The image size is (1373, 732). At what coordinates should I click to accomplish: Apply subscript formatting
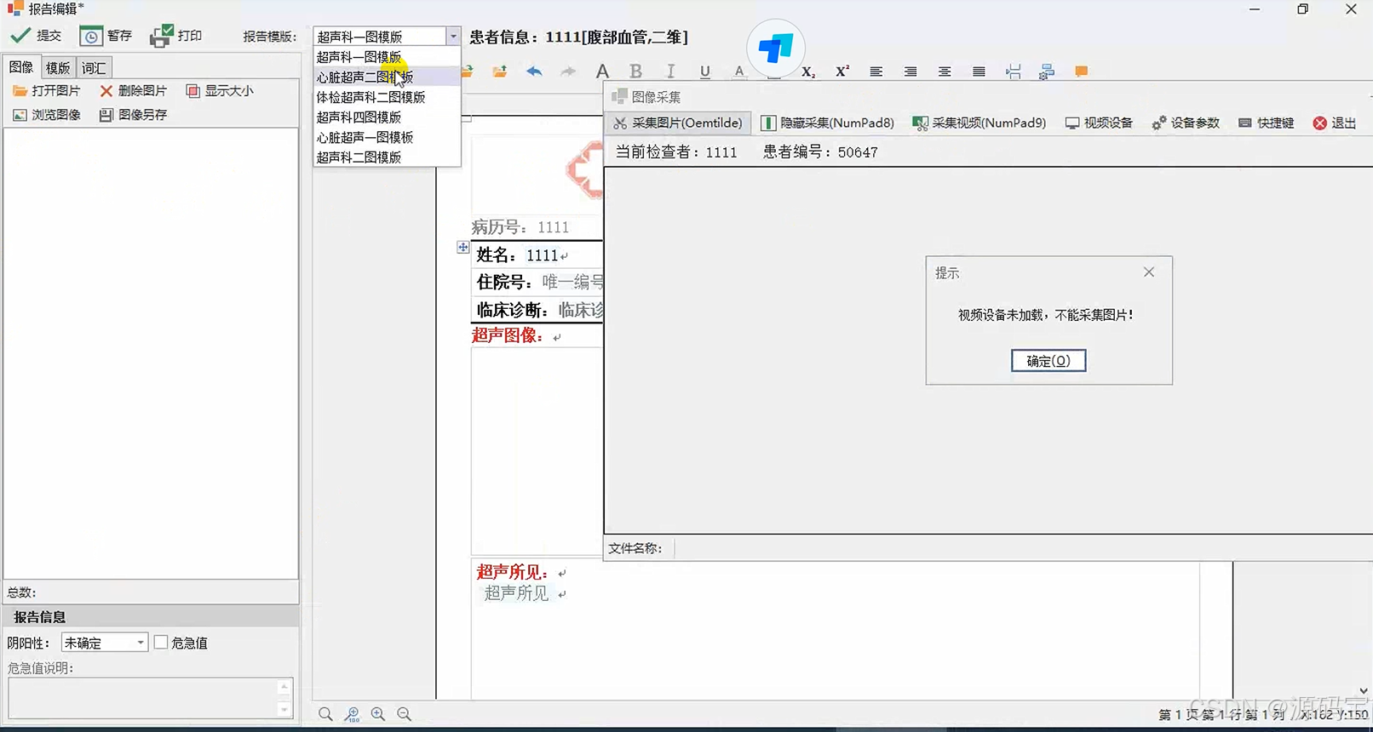coord(808,71)
